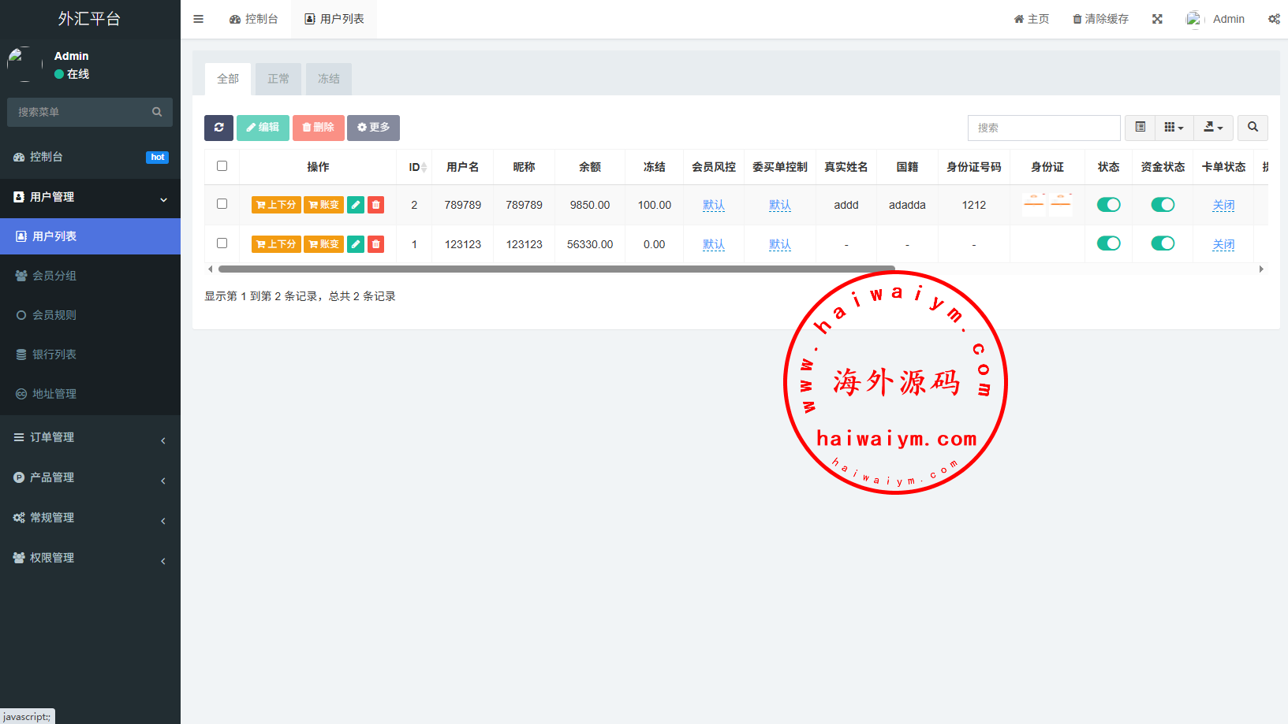
Task: Toggle 资金状态 switch for user 789789
Action: [x=1163, y=205]
